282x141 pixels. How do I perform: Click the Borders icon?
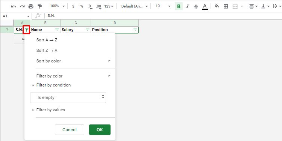coord(226,6)
